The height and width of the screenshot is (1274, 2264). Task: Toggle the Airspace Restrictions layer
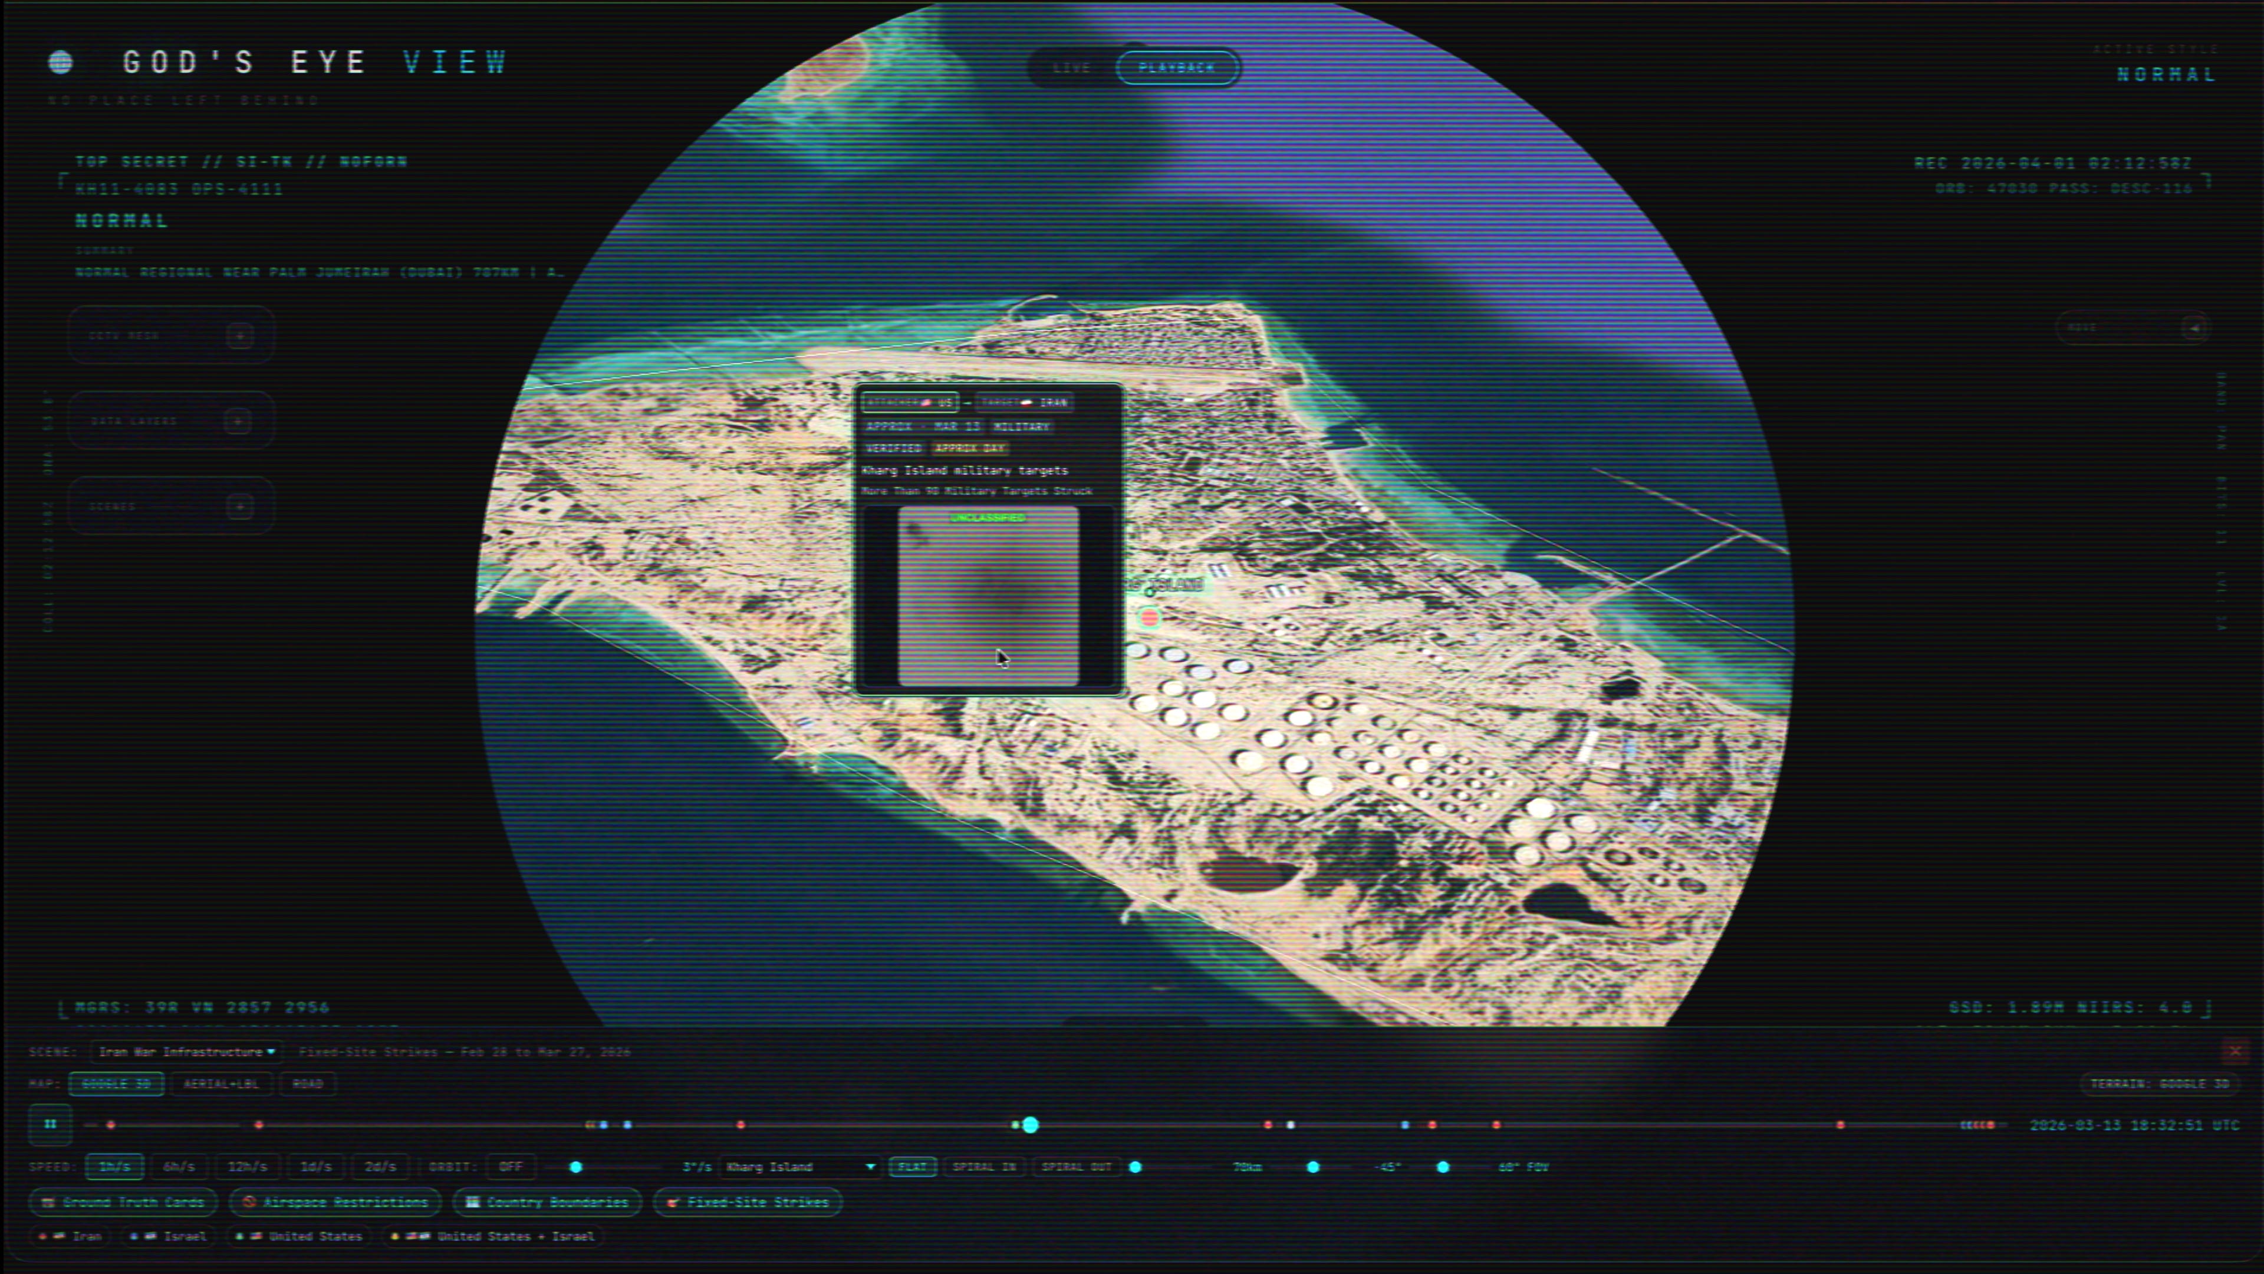coord(335,1202)
